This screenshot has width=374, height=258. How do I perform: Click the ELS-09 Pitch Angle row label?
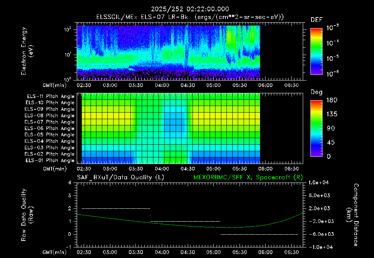coord(50,109)
